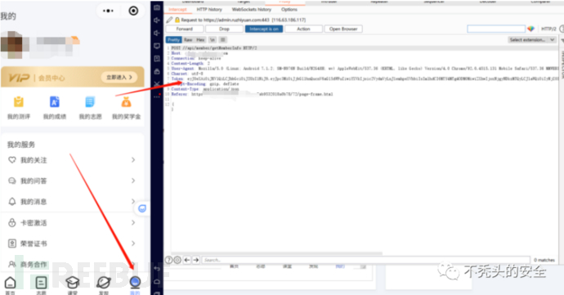Expand 卡密激活 row chevron

(133, 223)
